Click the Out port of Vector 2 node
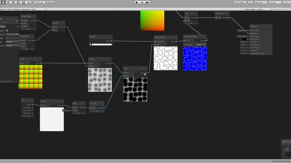This screenshot has height=163, width=291. [x=64, y=27]
